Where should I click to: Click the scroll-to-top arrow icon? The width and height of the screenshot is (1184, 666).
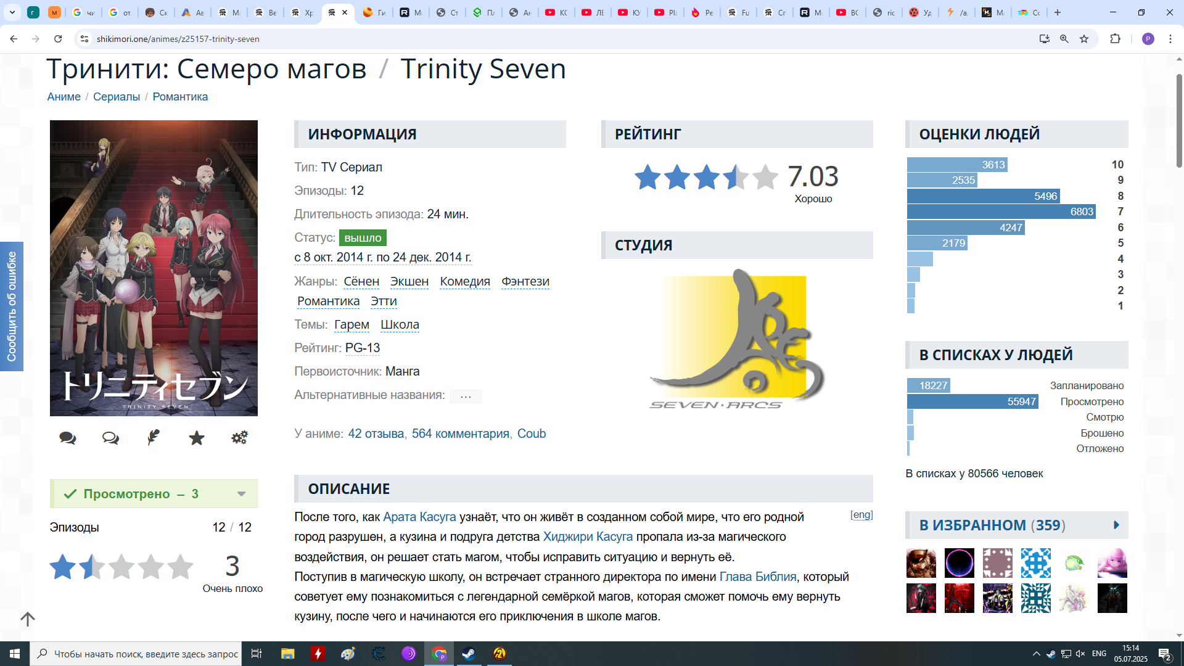[28, 619]
